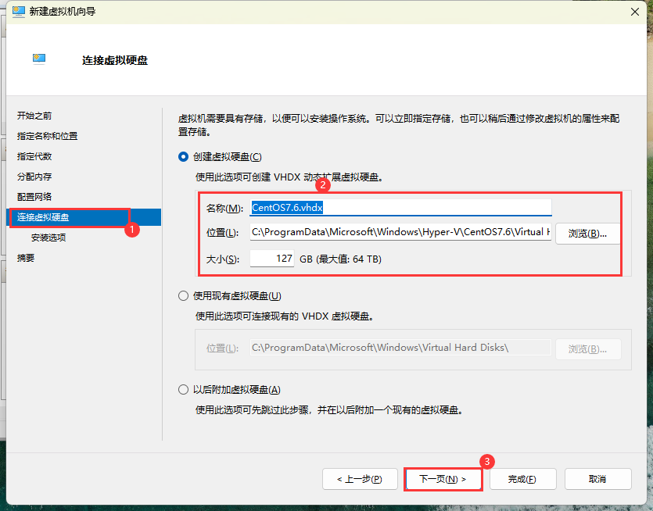This screenshot has height=511, width=653.
Task: Close the New Virtual Machine wizard
Action: 632,11
